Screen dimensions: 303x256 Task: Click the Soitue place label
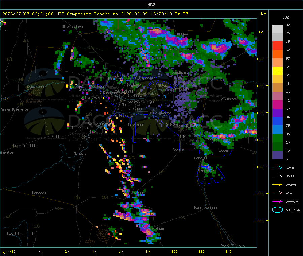tap(179, 150)
